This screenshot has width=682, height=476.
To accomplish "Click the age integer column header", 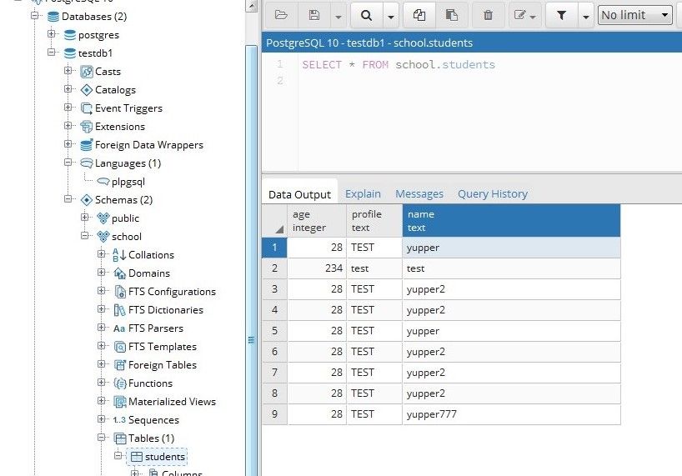I will click(317, 221).
